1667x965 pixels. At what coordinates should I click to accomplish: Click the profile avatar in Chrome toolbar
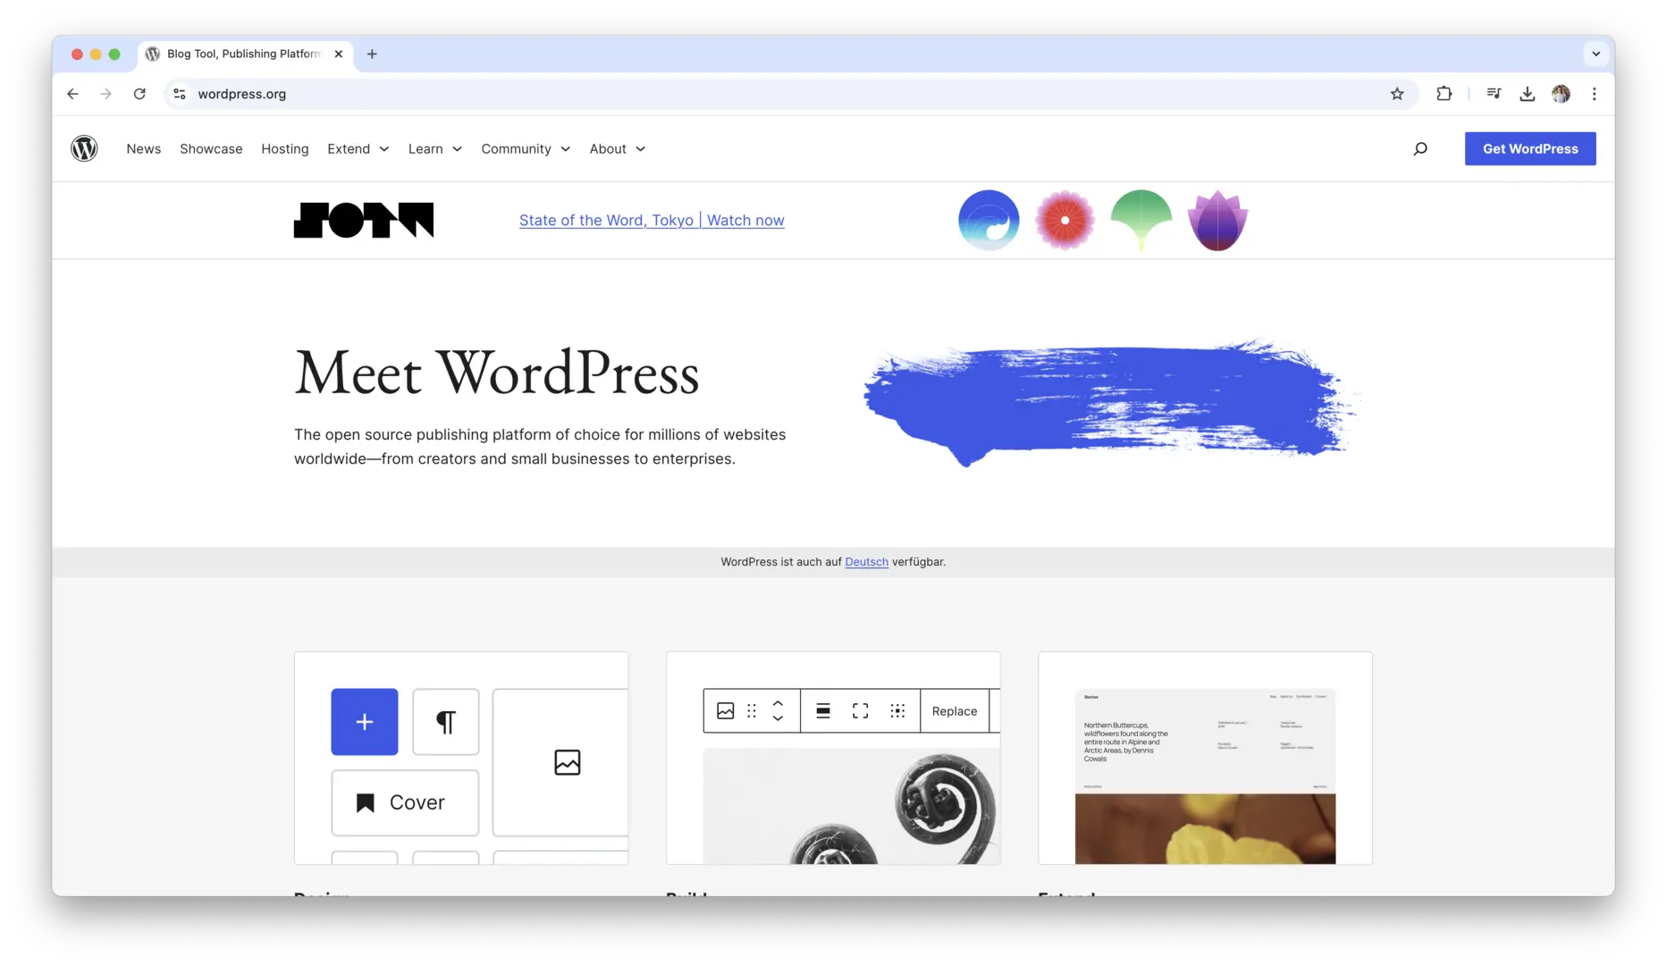tap(1561, 94)
